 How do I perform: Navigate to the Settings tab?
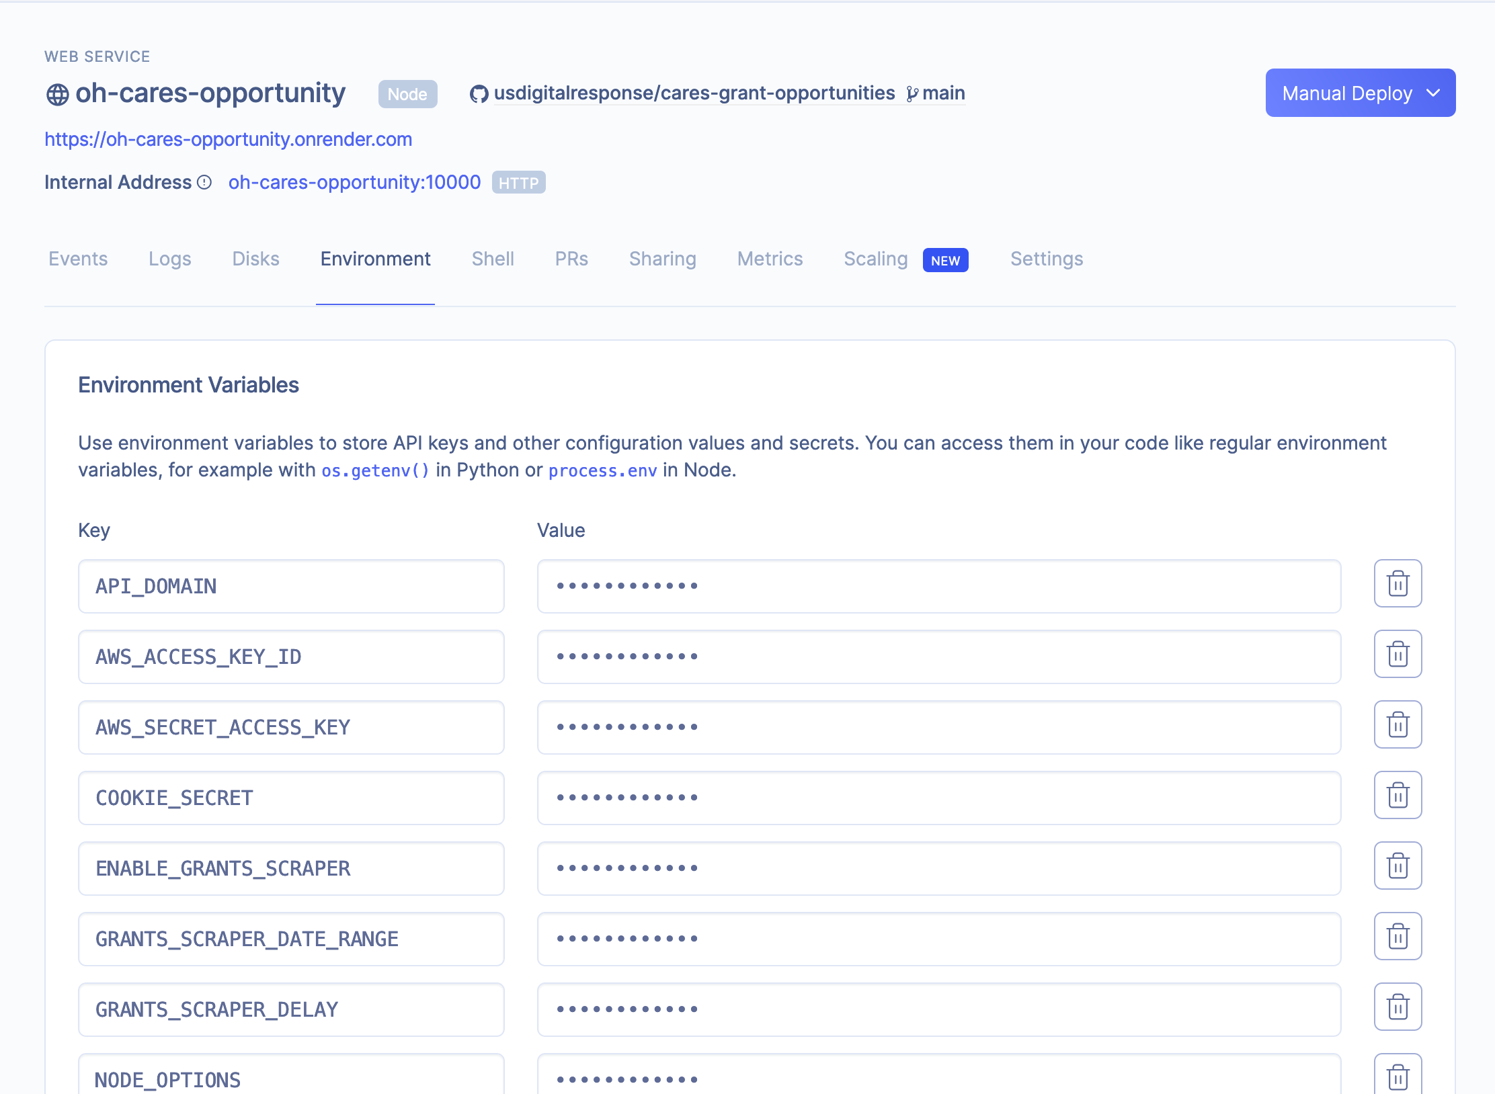[x=1047, y=259]
